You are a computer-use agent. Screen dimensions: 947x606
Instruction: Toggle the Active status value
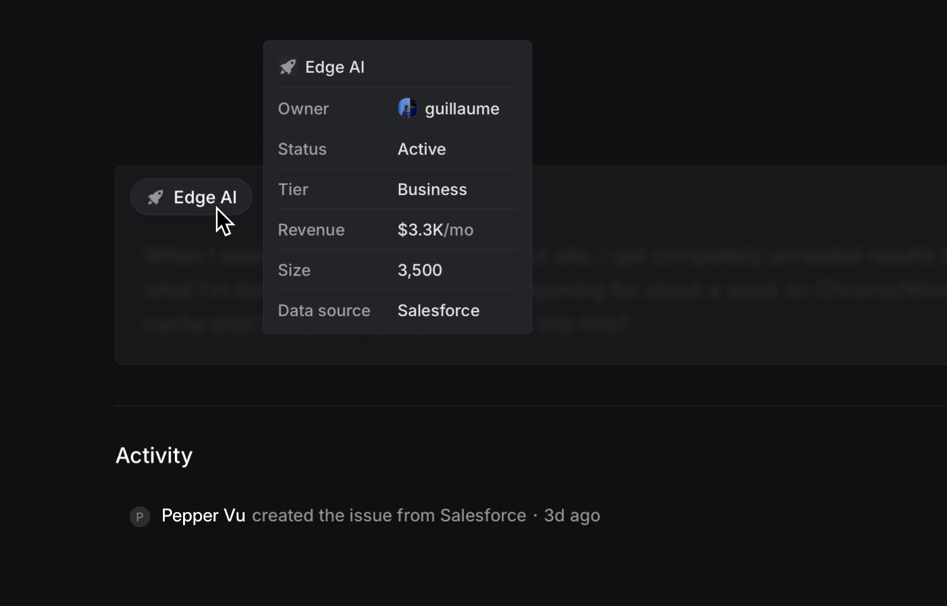pyautogui.click(x=421, y=149)
